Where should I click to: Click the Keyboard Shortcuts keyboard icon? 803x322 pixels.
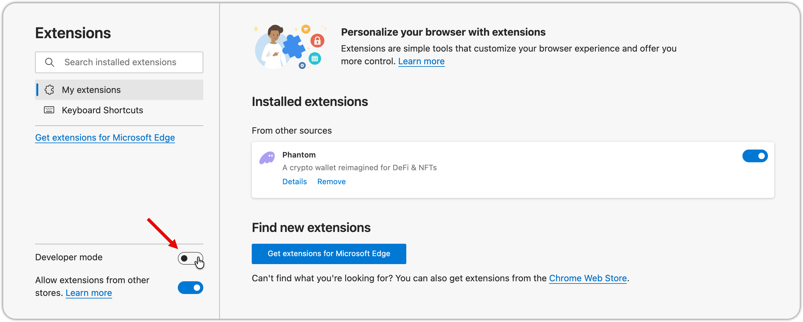pyautogui.click(x=49, y=110)
